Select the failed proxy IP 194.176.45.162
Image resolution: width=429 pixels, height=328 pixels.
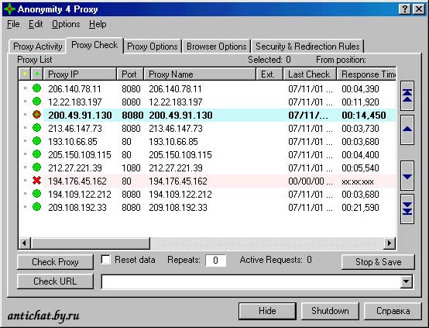tap(77, 181)
